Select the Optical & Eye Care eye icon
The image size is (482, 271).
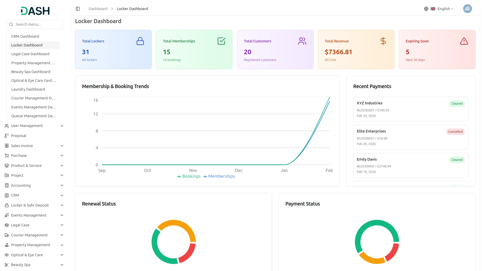coord(7,255)
